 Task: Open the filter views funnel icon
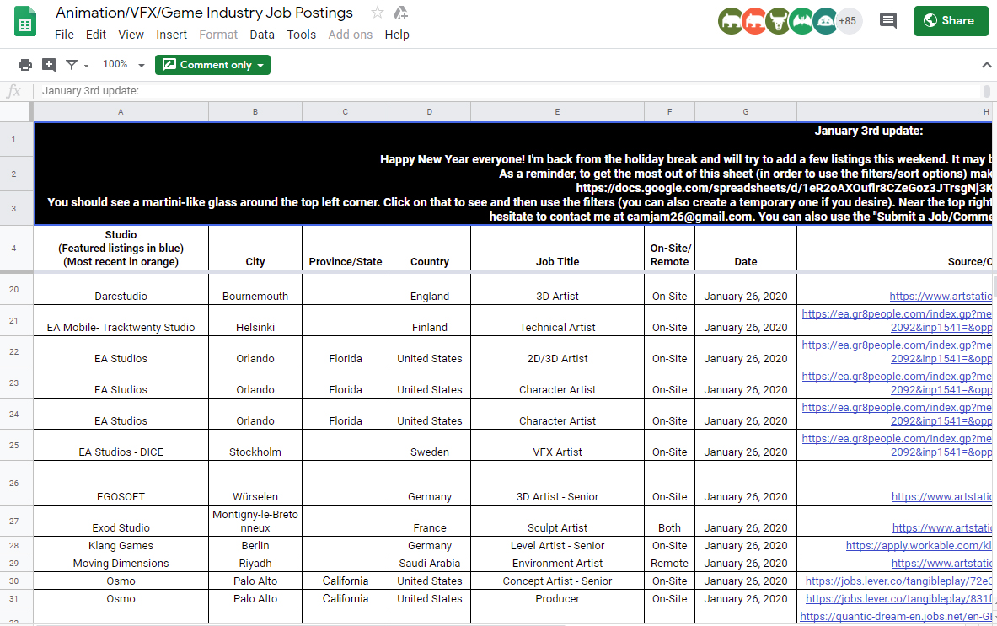71,65
